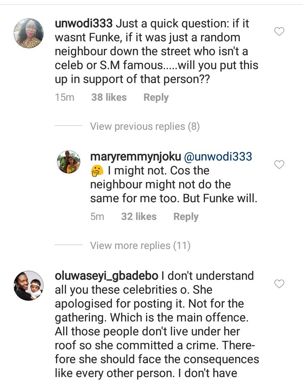Like maryremmynjoku's reply with the heart
This screenshot has height=380, width=303.
click(x=279, y=165)
